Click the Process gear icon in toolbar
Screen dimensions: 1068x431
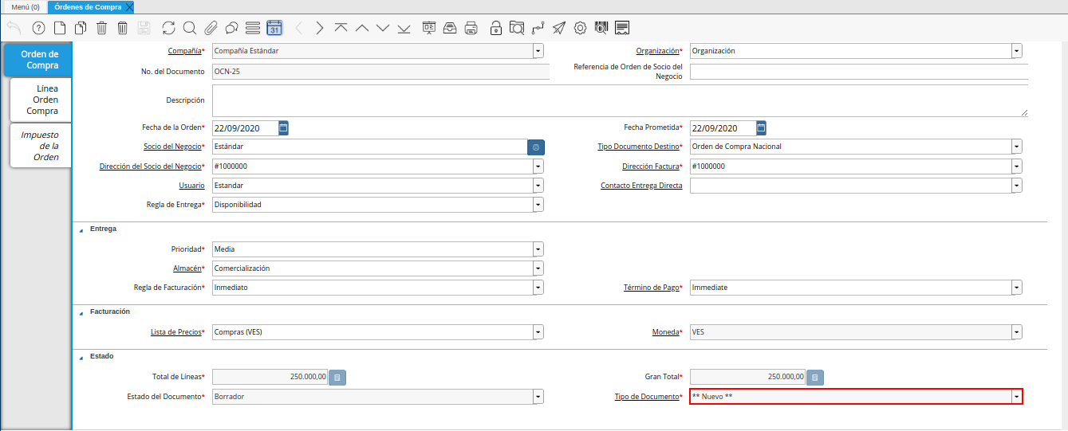point(580,28)
